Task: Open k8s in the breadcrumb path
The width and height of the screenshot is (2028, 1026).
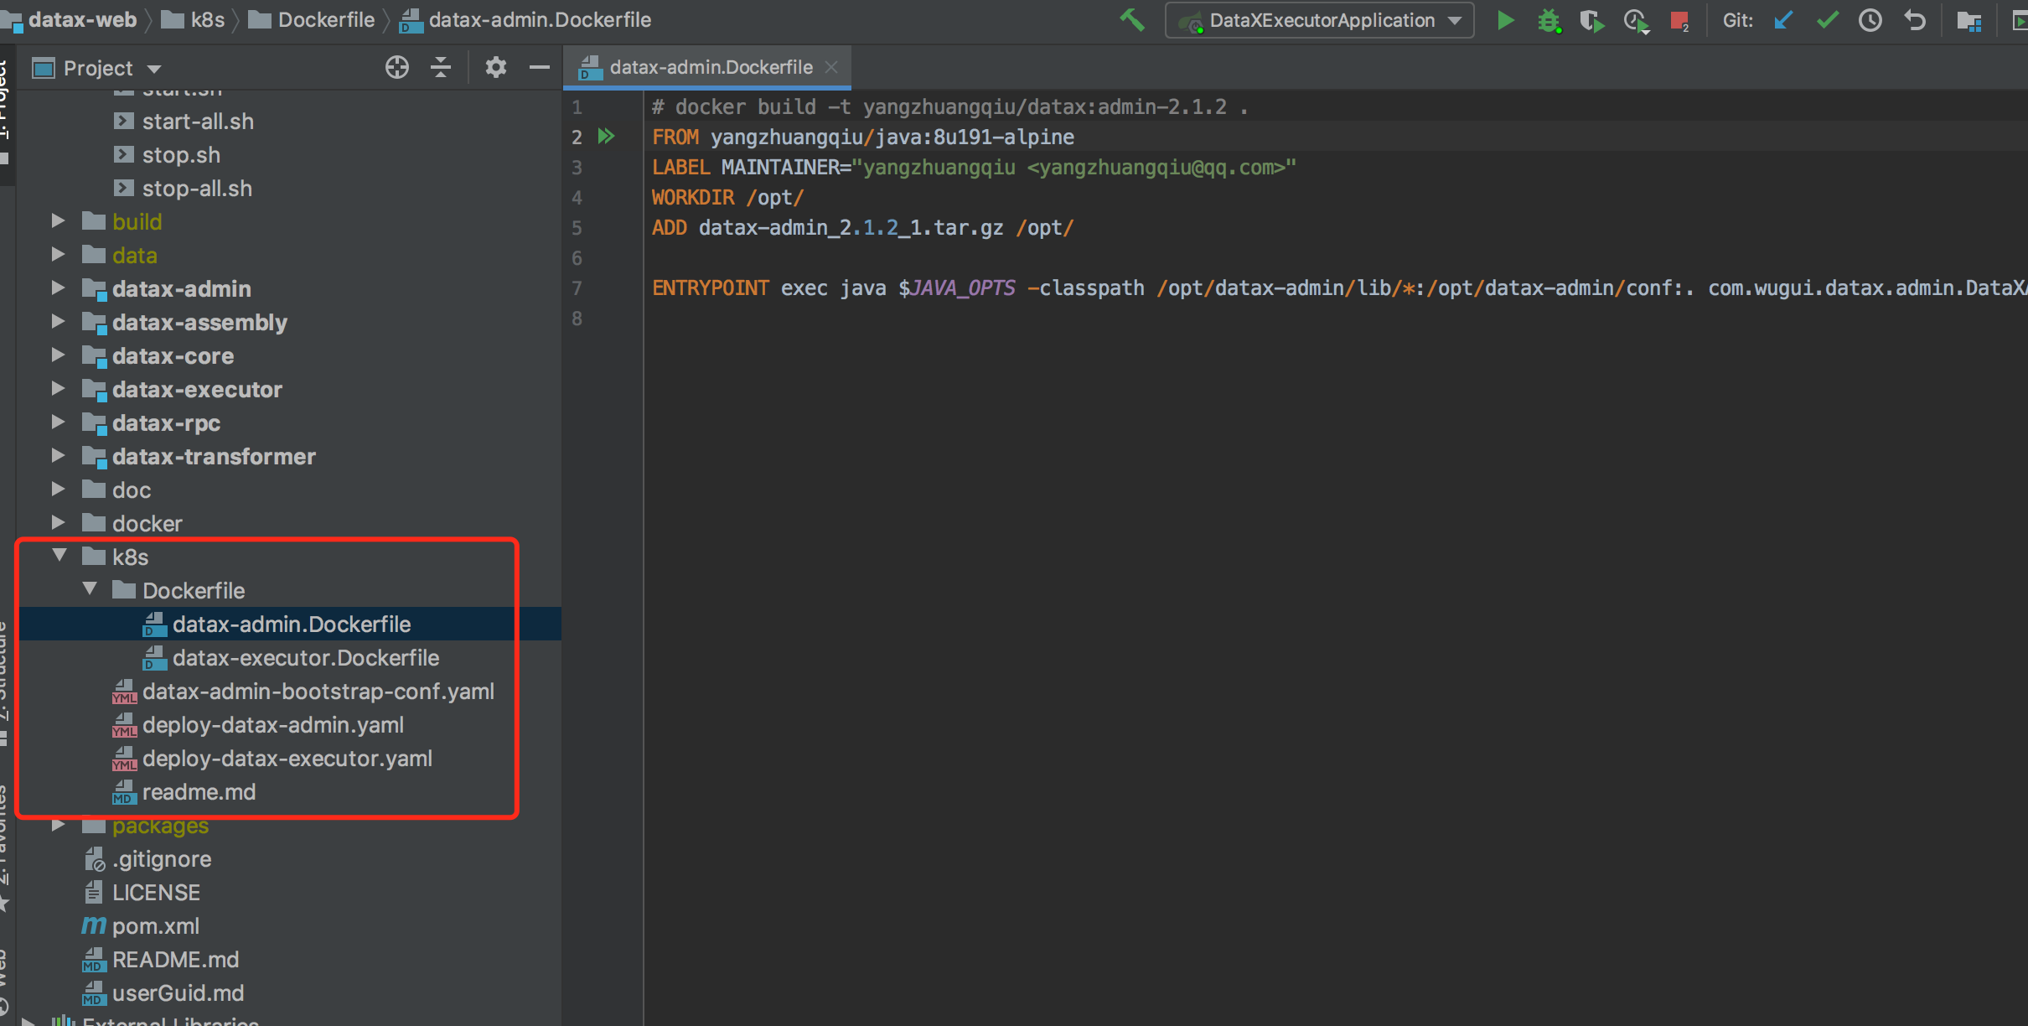Action: click(x=194, y=19)
